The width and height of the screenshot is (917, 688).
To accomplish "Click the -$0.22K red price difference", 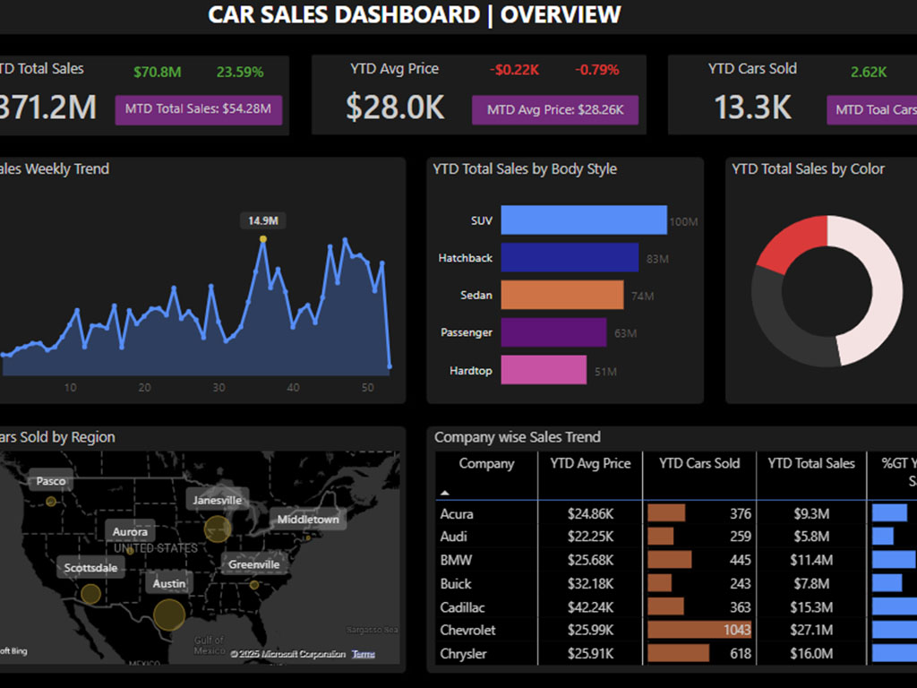I will tap(514, 70).
